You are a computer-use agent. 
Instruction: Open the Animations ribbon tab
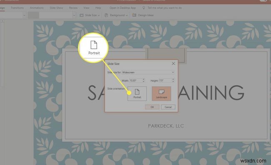click(x=36, y=8)
